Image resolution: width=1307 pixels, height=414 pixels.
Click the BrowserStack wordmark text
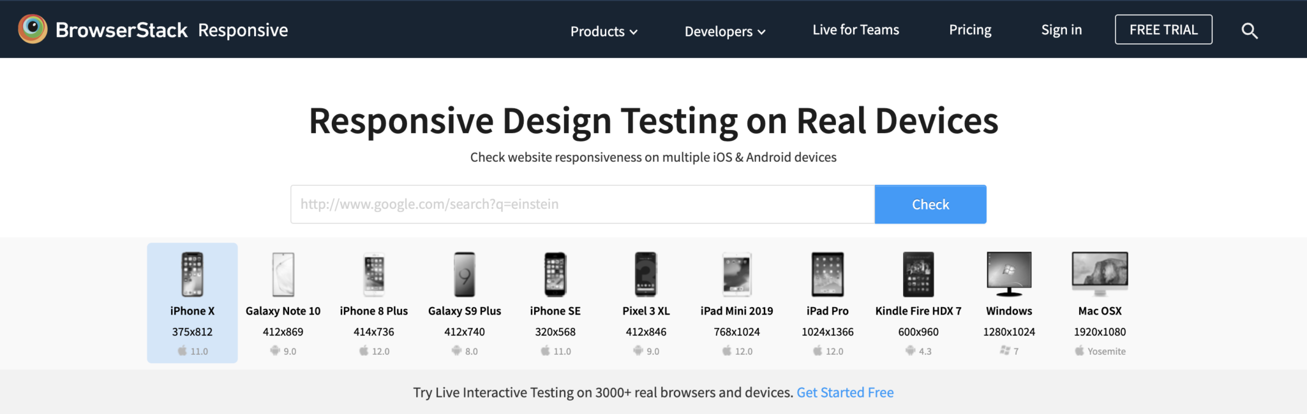[x=121, y=30]
